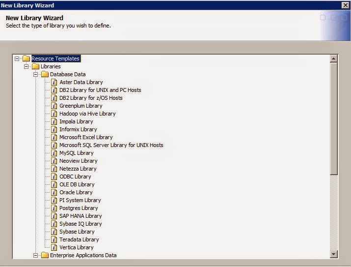This screenshot has height=267, width=351.
Task: Click the Database Data folder icon
Action: click(x=45, y=74)
